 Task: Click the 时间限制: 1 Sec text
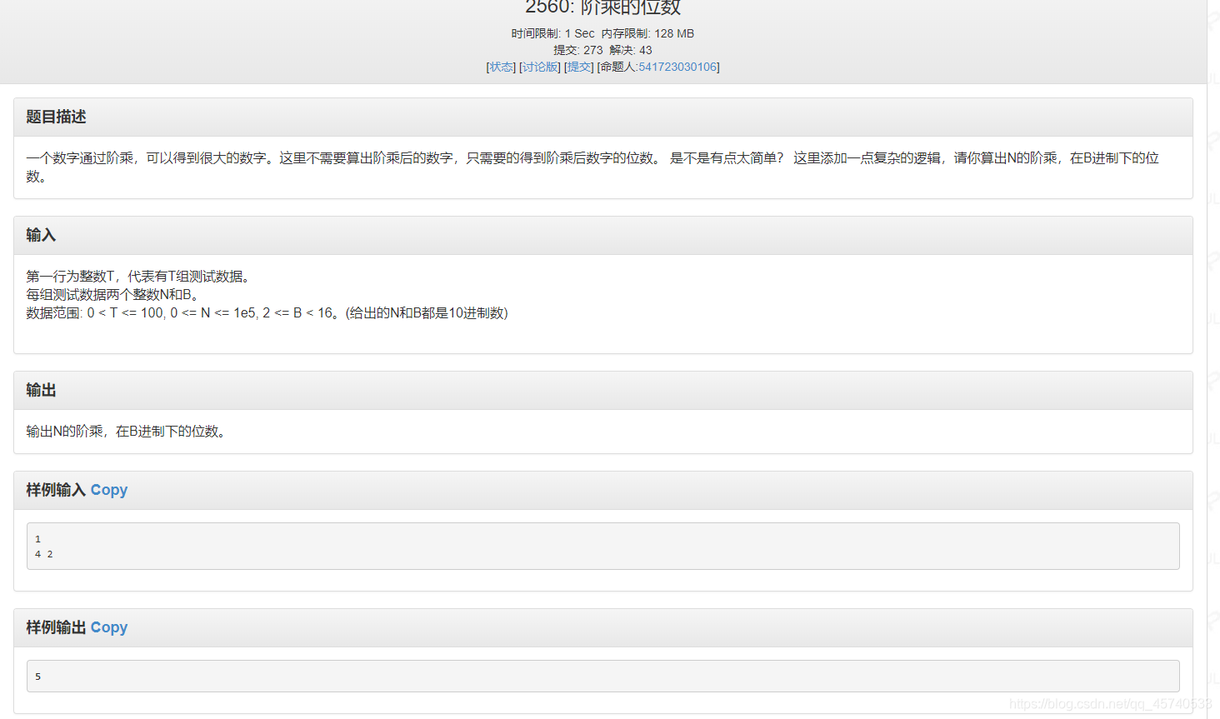pyautogui.click(x=552, y=33)
